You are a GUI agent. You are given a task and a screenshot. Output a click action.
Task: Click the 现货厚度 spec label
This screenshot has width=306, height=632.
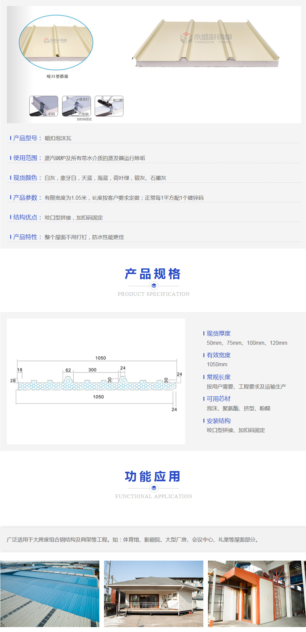[x=219, y=334]
